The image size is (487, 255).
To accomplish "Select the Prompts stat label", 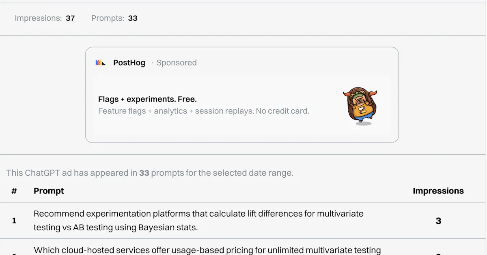I will pos(108,18).
